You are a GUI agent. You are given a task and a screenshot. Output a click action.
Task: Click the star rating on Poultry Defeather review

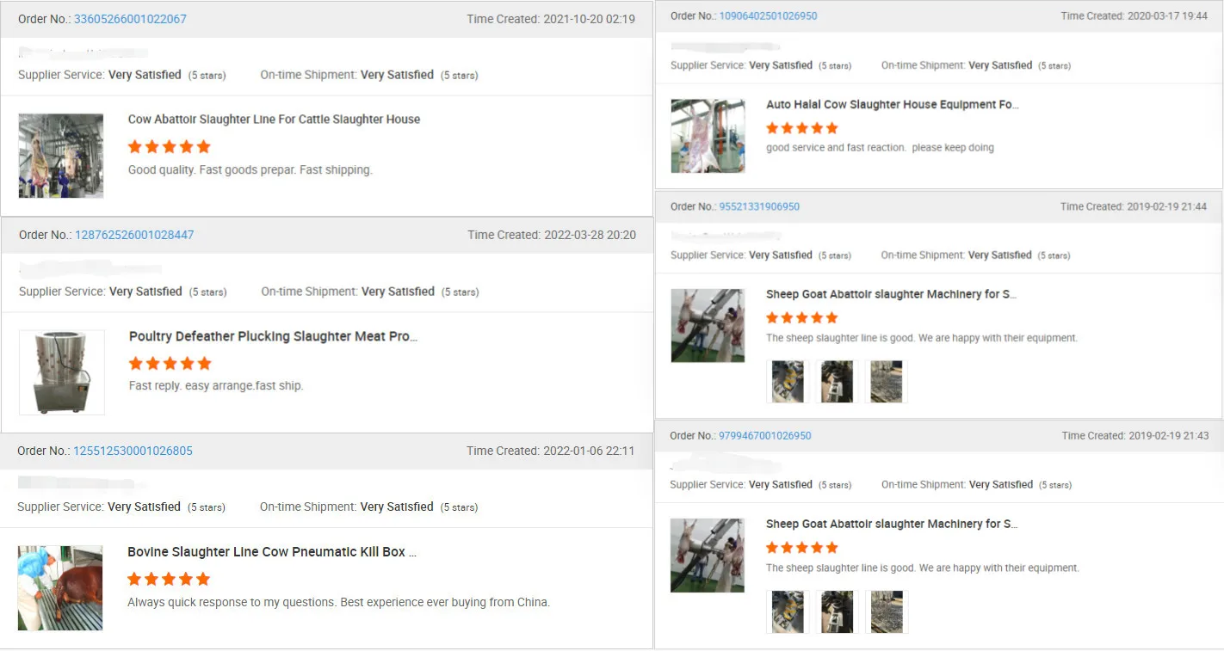click(x=170, y=363)
